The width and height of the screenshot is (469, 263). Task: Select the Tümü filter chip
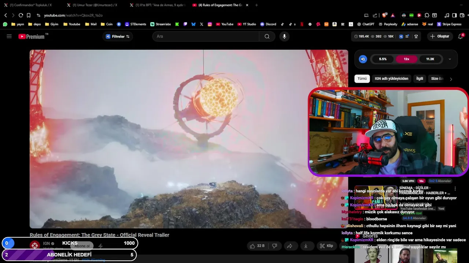pos(362,79)
